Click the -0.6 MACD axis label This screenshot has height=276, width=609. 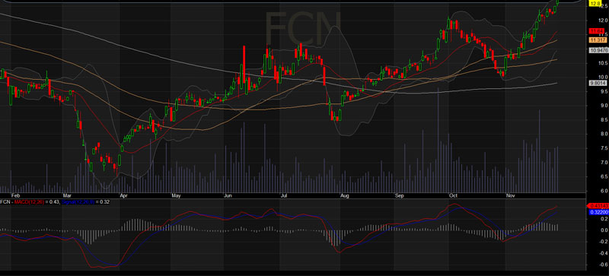604,265
